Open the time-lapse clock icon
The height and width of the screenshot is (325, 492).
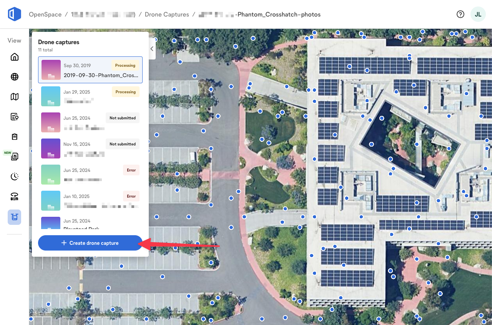pyautogui.click(x=14, y=177)
